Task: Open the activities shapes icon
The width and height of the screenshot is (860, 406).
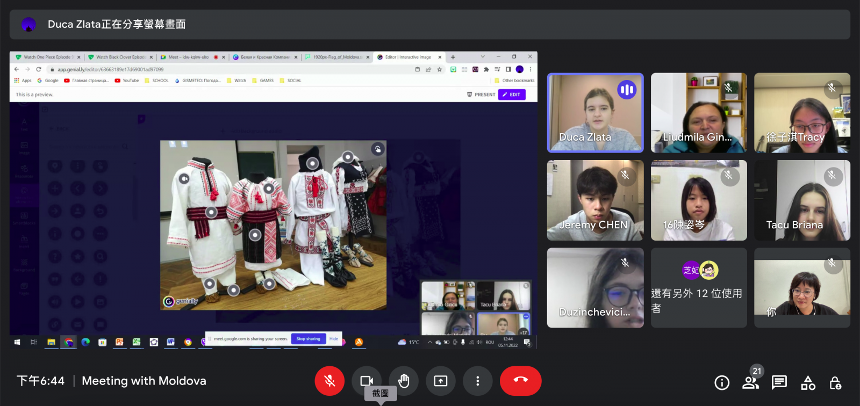Action: click(808, 382)
